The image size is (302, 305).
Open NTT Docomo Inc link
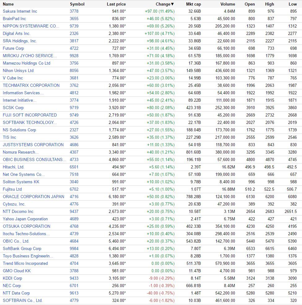(18, 211)
